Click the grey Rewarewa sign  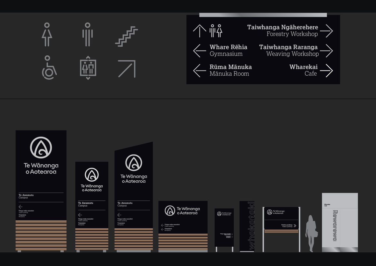click(340, 222)
